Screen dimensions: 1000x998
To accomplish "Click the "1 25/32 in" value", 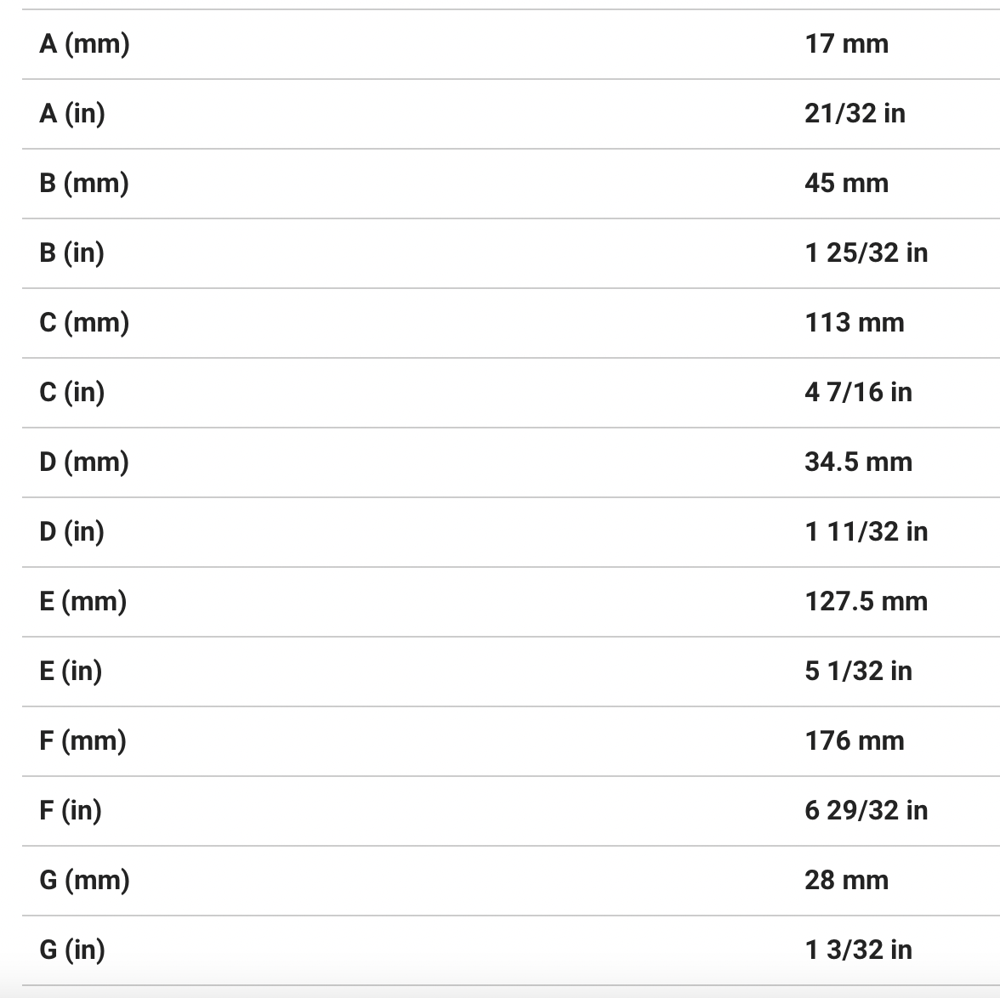I will [866, 252].
